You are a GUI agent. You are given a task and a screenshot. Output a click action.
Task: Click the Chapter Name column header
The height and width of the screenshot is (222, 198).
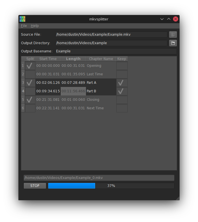click(x=101, y=59)
